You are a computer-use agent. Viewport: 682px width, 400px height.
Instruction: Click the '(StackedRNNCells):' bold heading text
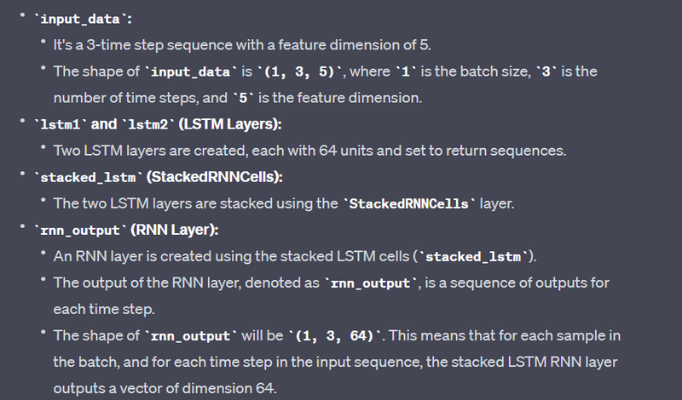215,177
